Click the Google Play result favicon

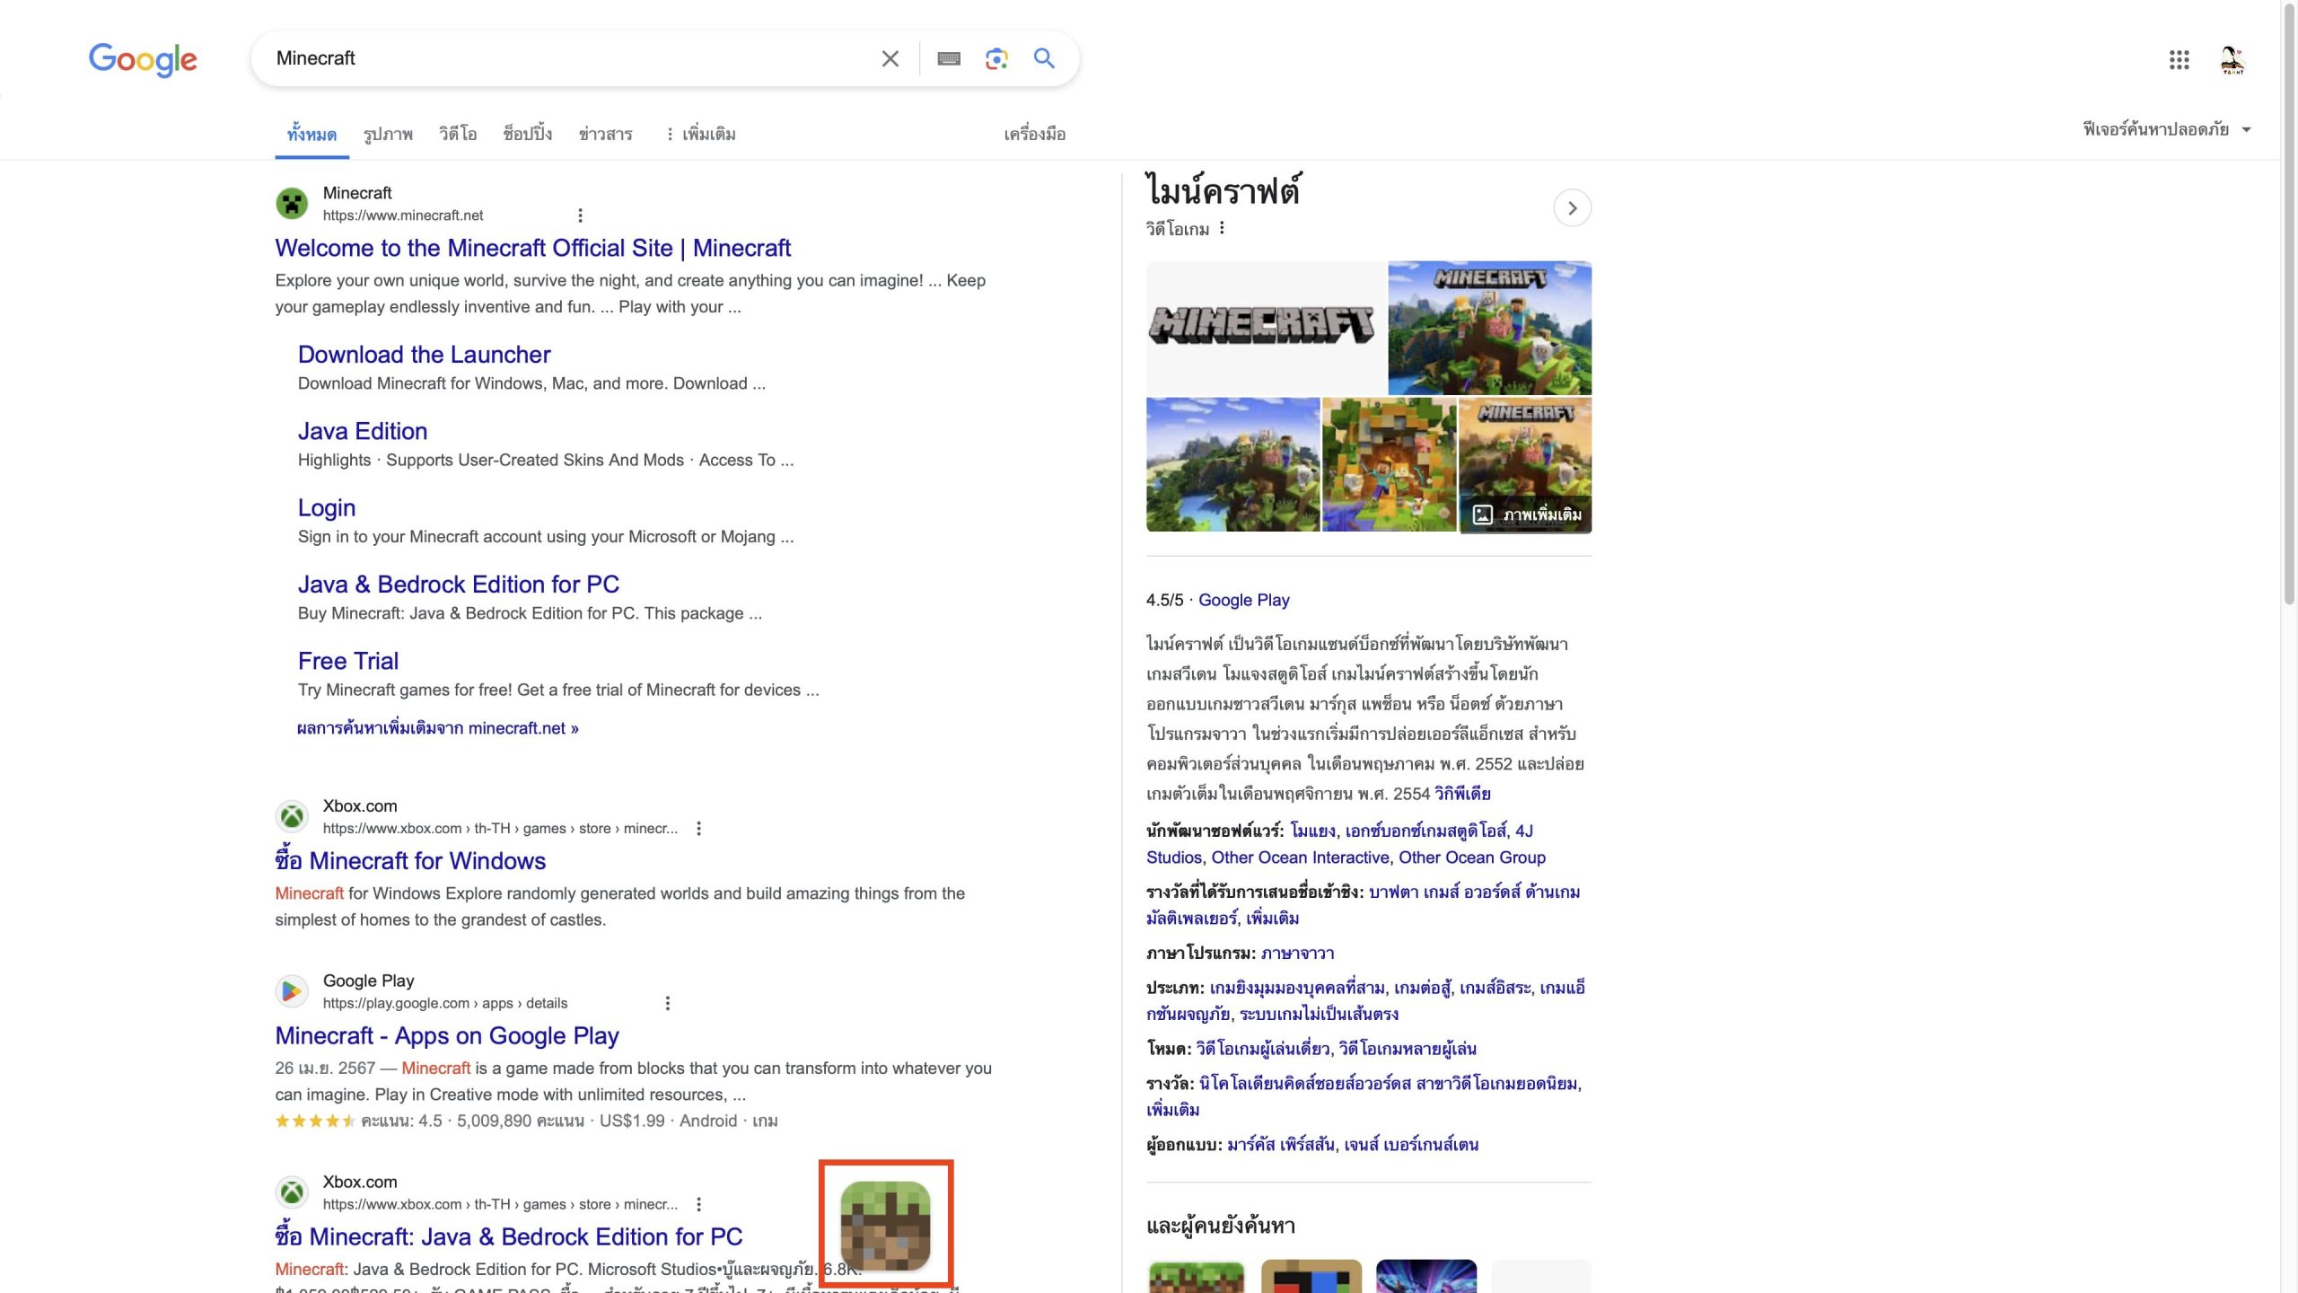pyautogui.click(x=292, y=990)
